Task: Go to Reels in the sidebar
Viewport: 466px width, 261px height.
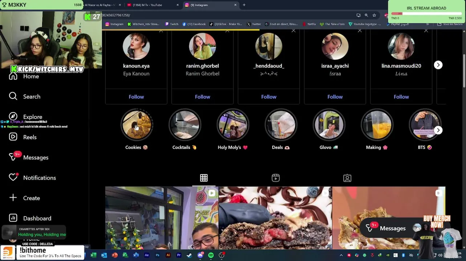Action: pos(23,137)
